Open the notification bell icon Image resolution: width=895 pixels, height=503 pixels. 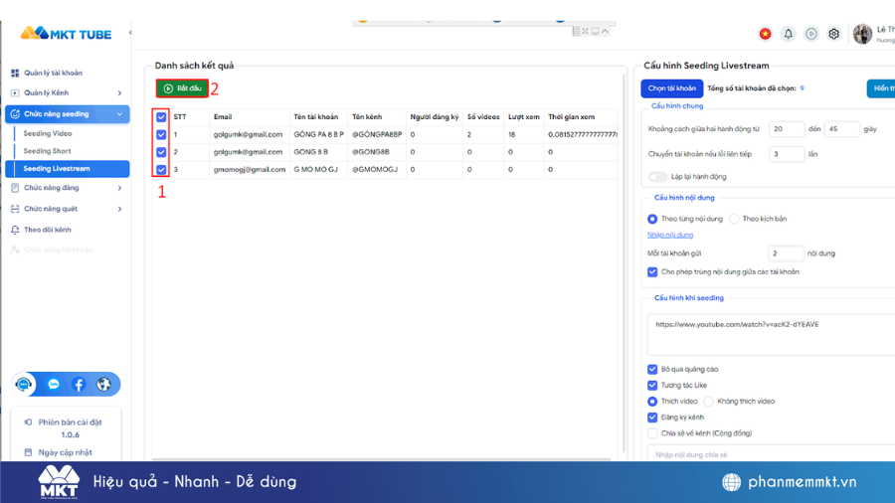[x=789, y=34]
